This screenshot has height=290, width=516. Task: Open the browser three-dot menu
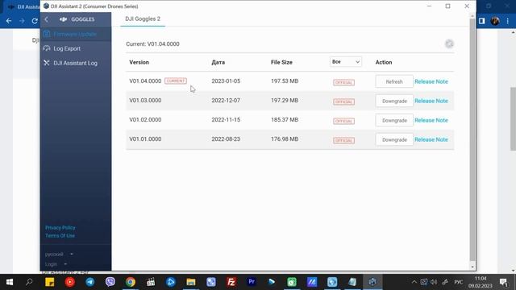click(x=508, y=21)
